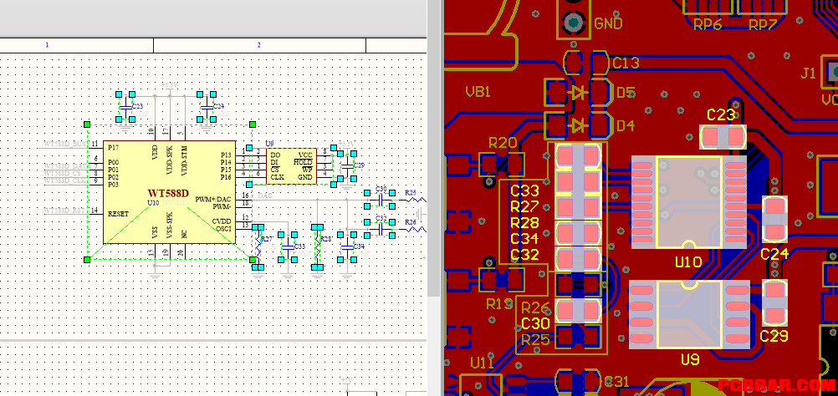Pick the C23 capacitor symbol in the schematic
838x396 pixels.
coord(125,107)
